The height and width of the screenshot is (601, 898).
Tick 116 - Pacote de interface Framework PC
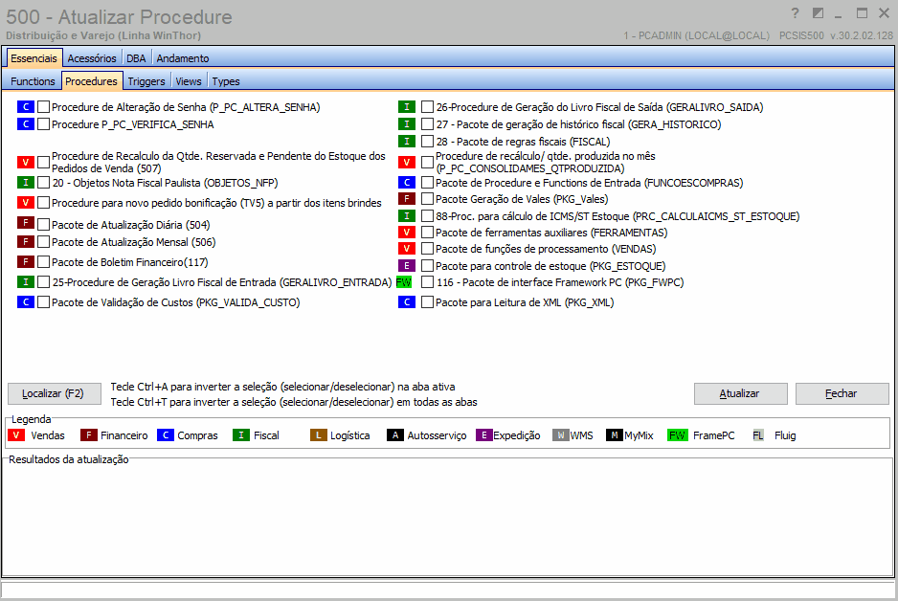click(427, 282)
